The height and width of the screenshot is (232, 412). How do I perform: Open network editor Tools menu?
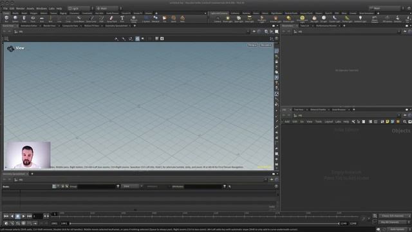tap(319, 122)
